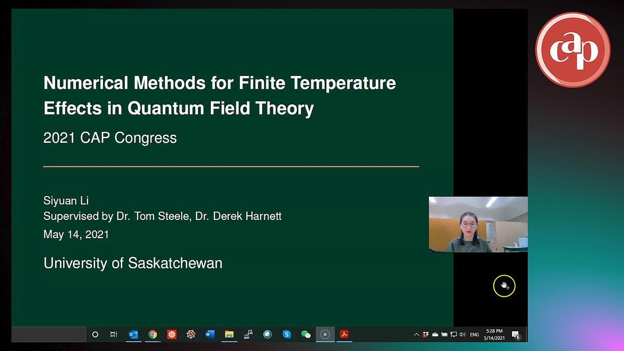Open Dropbox tray icon with alert
The image size is (624, 351).
pyautogui.click(x=426, y=334)
